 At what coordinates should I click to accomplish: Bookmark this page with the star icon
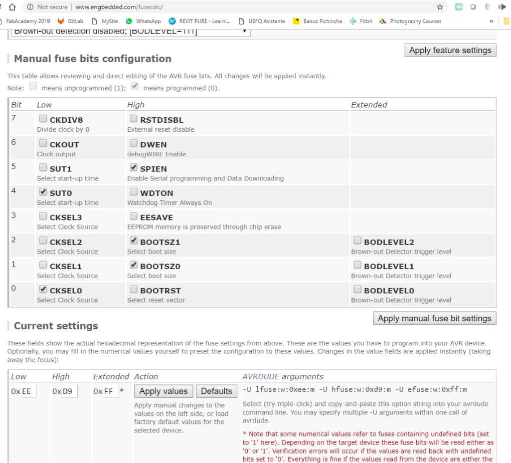[440, 7]
